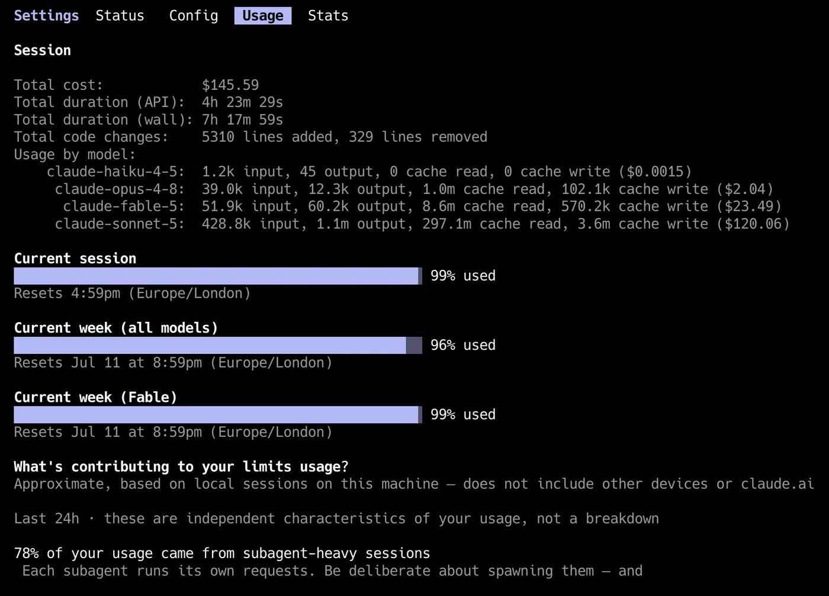Image resolution: width=829 pixels, height=596 pixels.
Task: Click the "Approximate, based on local sessions" note
Action: coord(414,484)
